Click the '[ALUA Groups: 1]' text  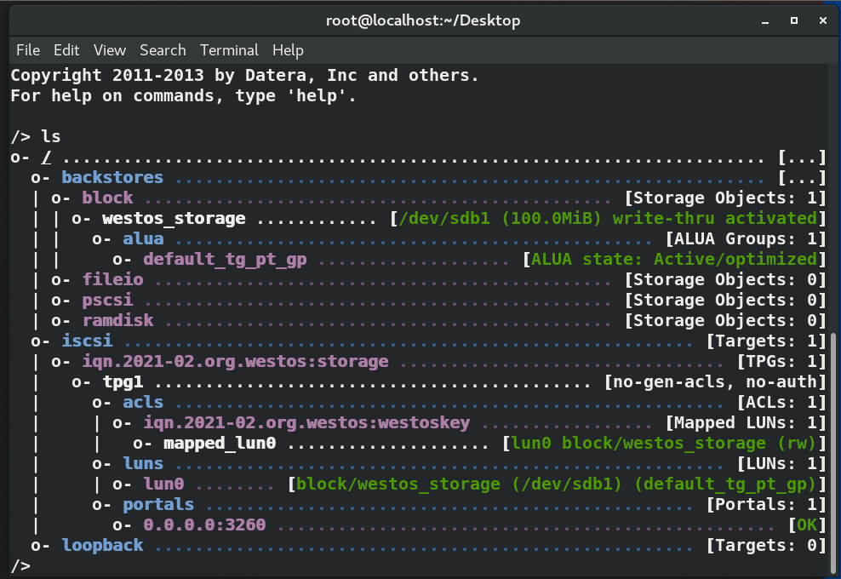746,238
